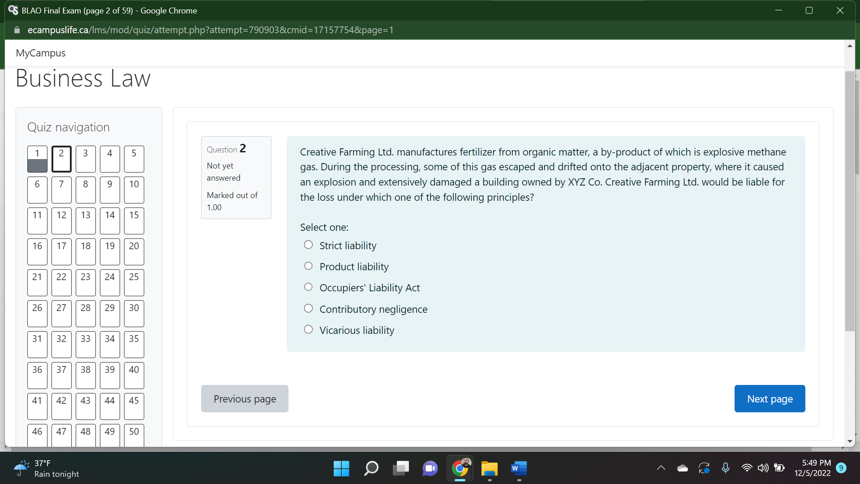Open Microsoft Word from the taskbar
This screenshot has height=484, width=860.
pos(519,468)
